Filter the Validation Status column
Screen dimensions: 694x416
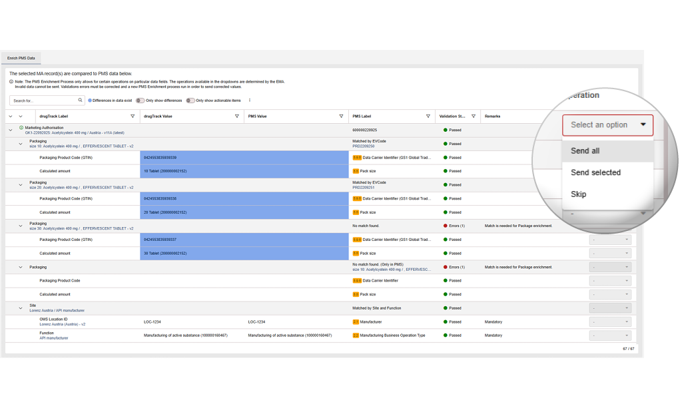point(474,116)
